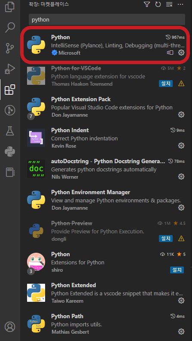Install the Python Preview extension
Viewport: 192px width, 341px height.
point(166,239)
